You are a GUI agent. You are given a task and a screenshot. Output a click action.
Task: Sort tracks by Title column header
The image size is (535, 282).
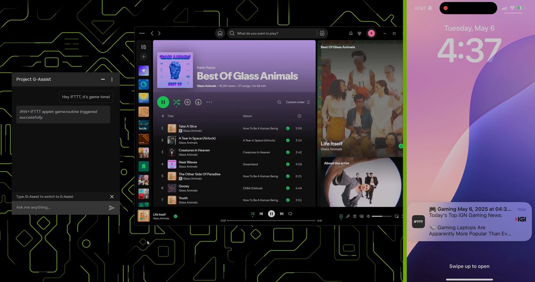coord(170,116)
